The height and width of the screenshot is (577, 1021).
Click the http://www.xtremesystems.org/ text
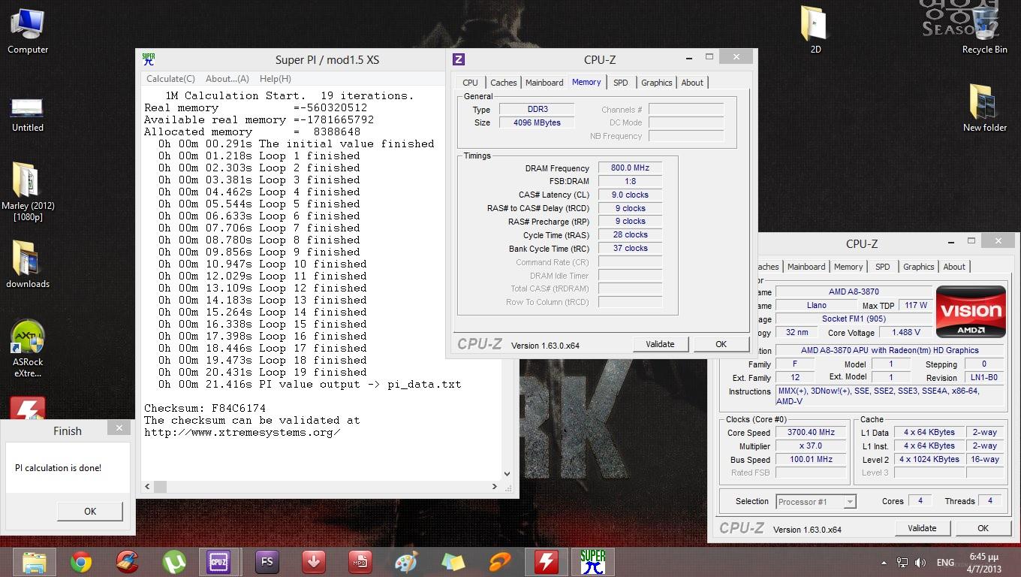(242, 432)
